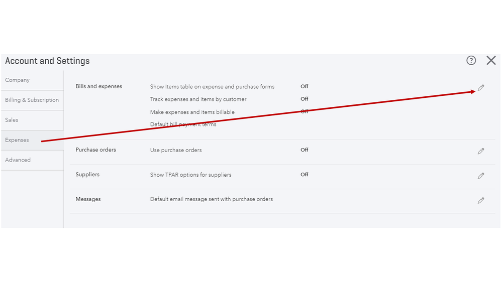Open Messages editor via pencil icon
The height and width of the screenshot is (282, 502).
pos(481,201)
